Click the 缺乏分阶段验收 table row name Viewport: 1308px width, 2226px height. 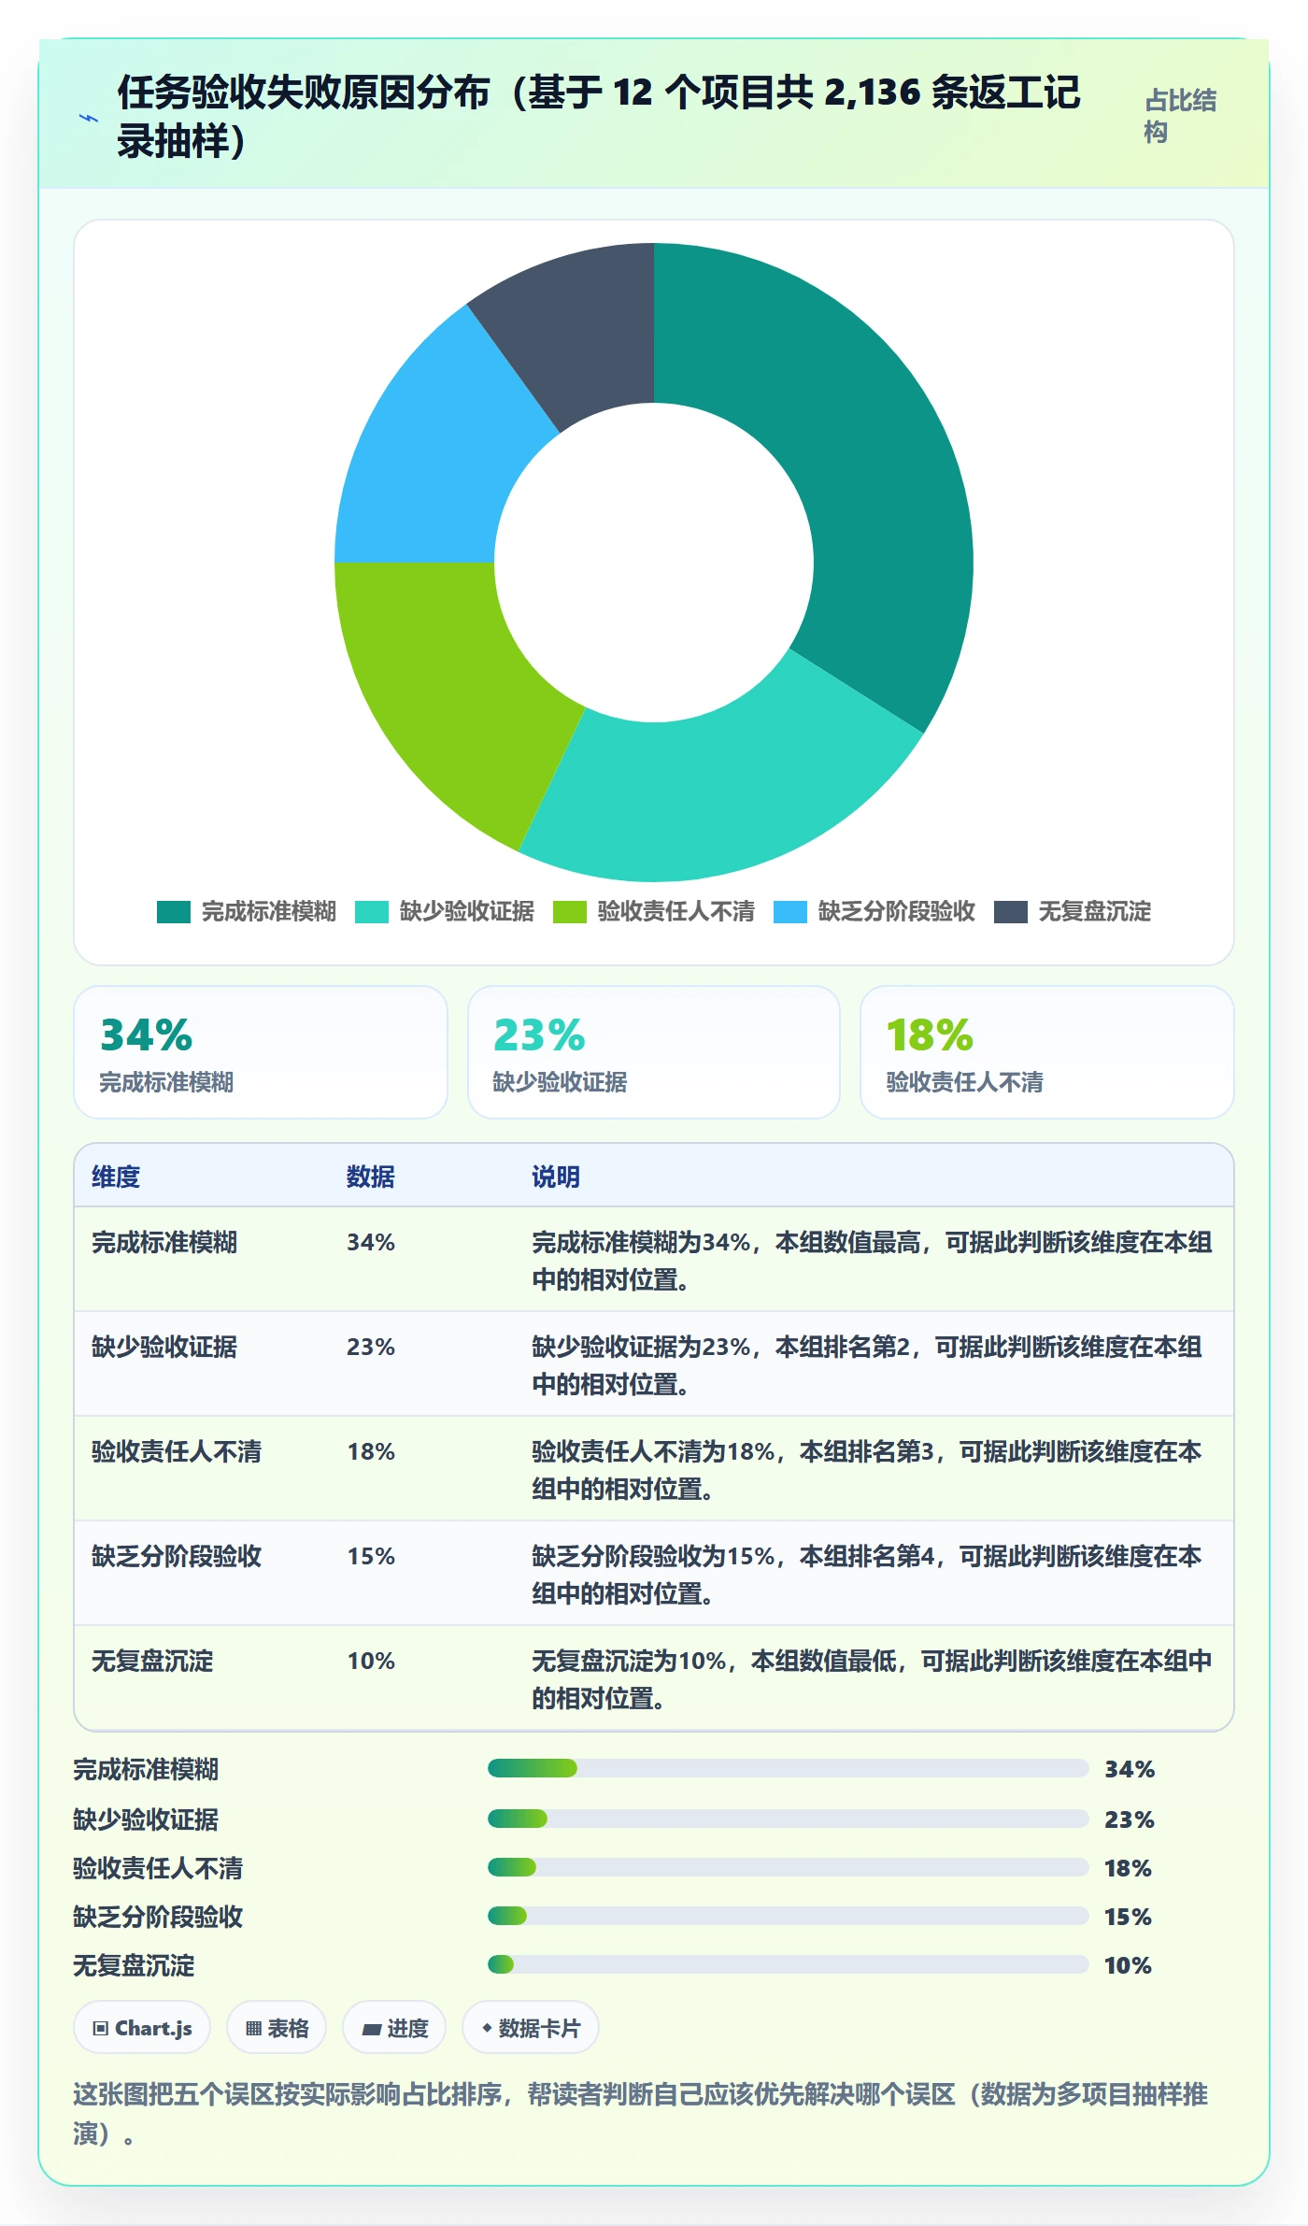pos(177,1556)
